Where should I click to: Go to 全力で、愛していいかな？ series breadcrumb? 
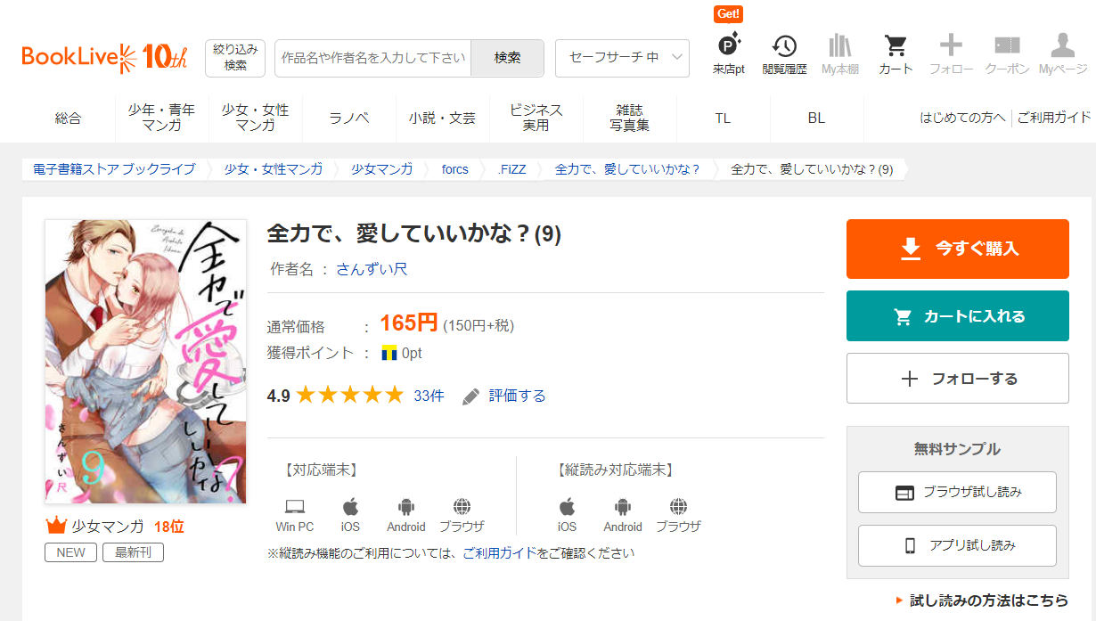tap(627, 169)
